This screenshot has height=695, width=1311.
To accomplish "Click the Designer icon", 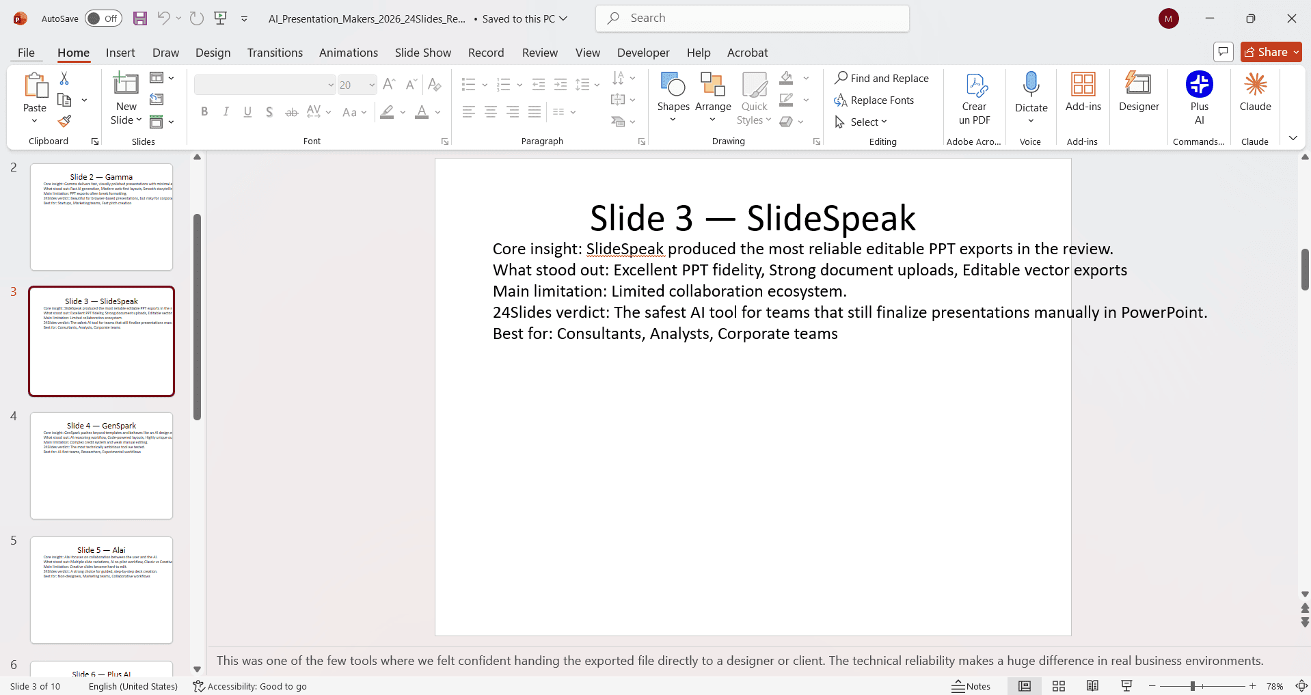I will [1139, 92].
